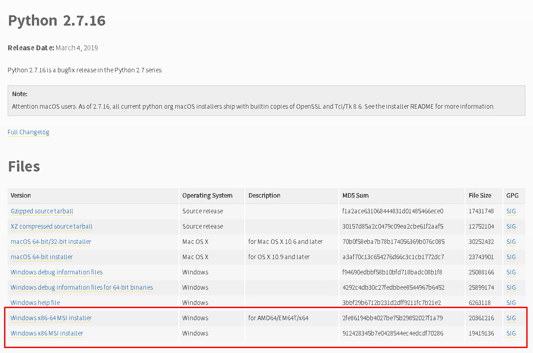Viewport: 533px width, 353px height.
Task: Select MD5 sum f94690edbbf58b10bfd718badc08b1f8
Action: 392,272
